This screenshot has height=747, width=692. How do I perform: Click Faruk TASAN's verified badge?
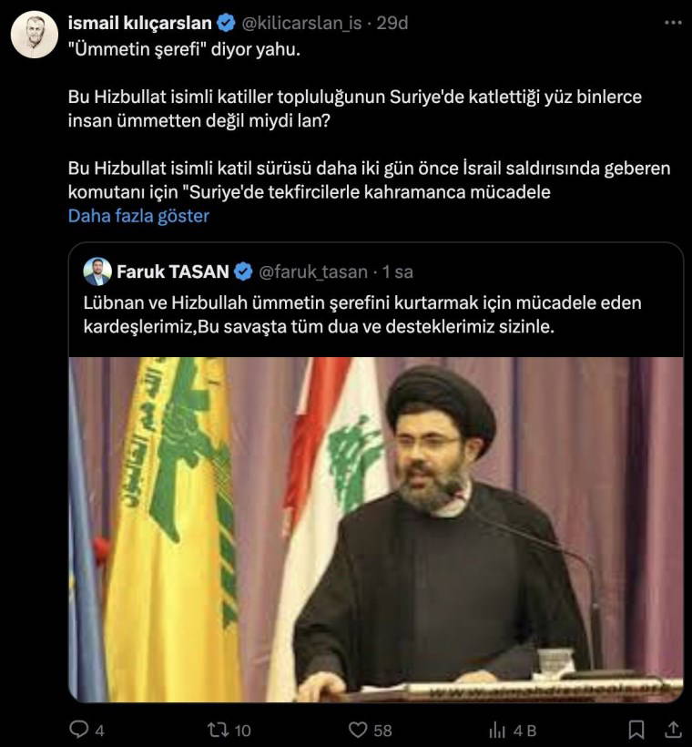243,271
